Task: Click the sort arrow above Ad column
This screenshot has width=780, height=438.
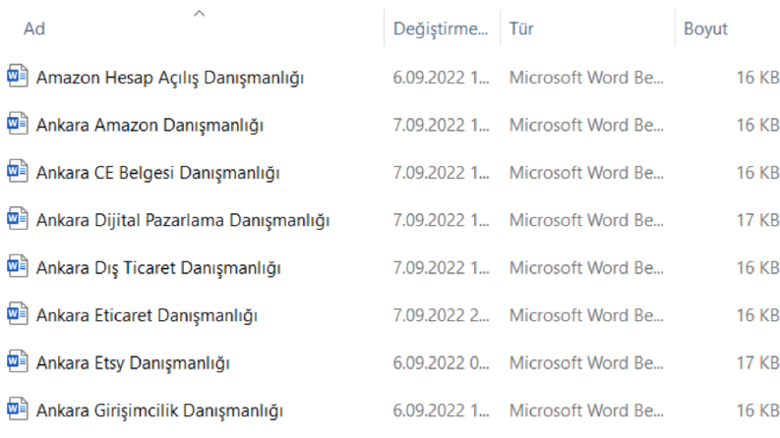Action: pyautogui.click(x=199, y=14)
